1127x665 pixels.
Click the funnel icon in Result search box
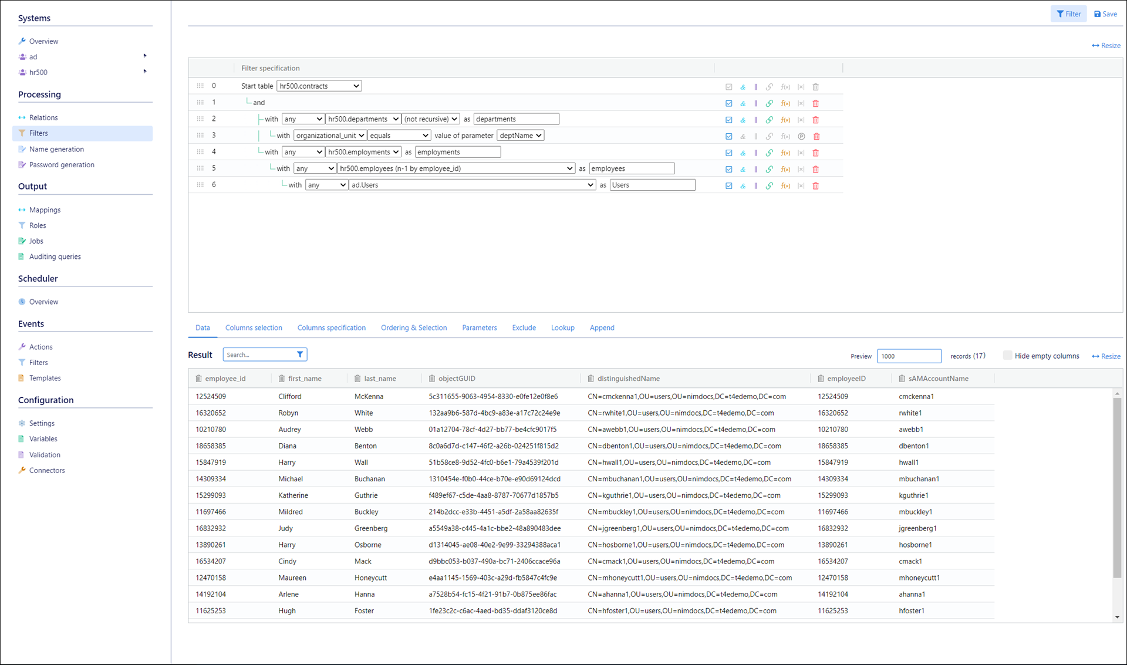pos(300,355)
